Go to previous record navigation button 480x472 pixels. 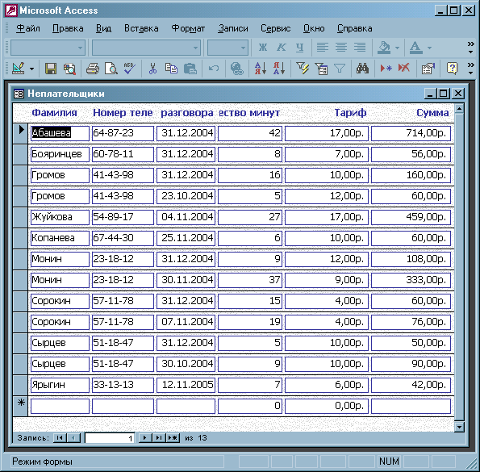[73, 438]
